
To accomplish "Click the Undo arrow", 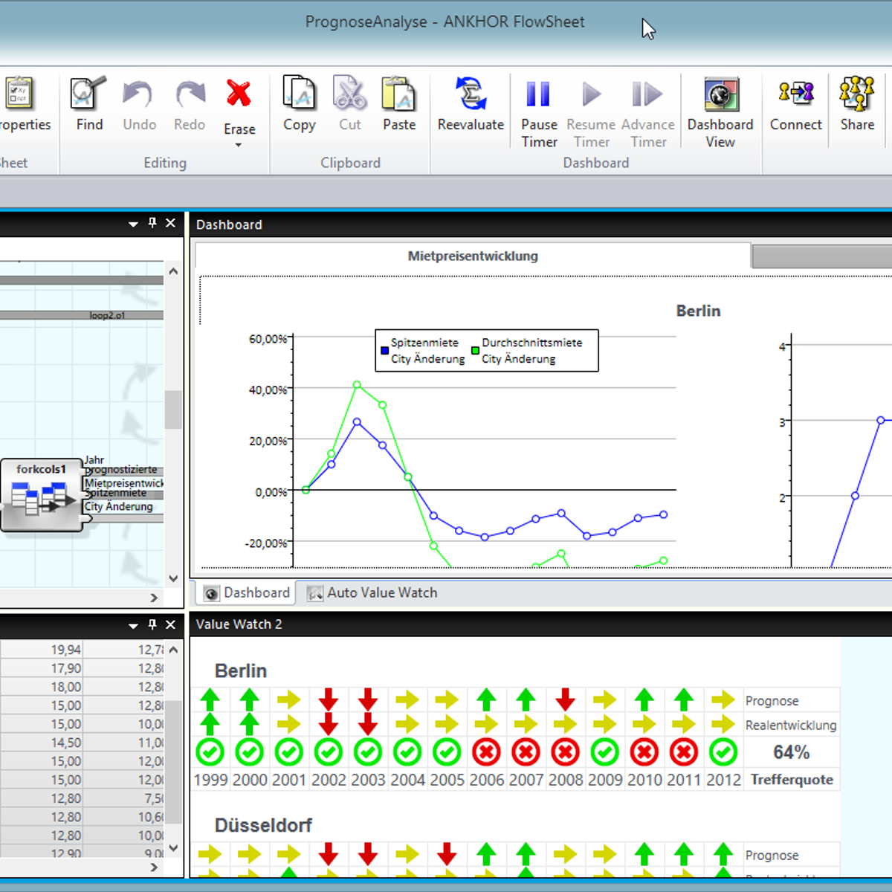I will pyautogui.click(x=139, y=104).
